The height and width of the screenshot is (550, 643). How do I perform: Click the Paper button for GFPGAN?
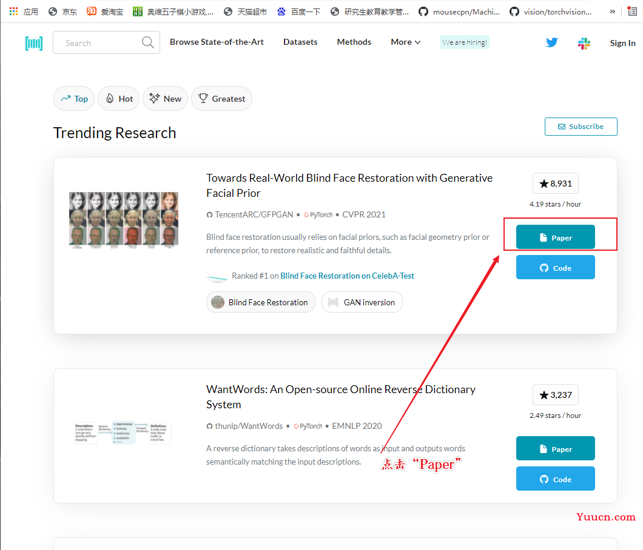pyautogui.click(x=555, y=237)
